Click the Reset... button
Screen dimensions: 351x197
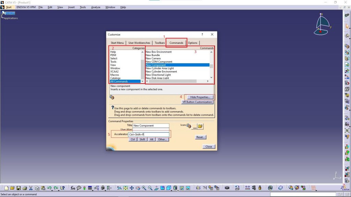200,137
